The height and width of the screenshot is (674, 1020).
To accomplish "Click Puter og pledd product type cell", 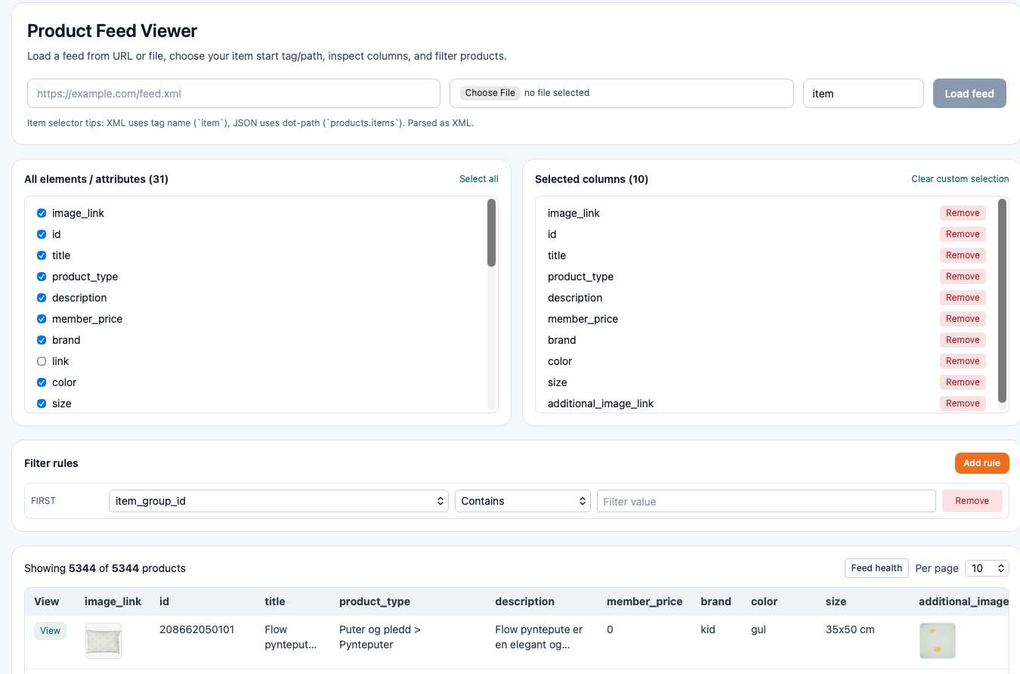I will (380, 637).
